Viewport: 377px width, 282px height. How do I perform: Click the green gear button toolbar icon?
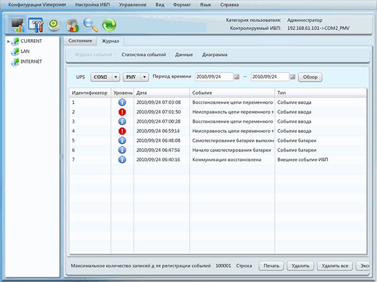point(54,25)
